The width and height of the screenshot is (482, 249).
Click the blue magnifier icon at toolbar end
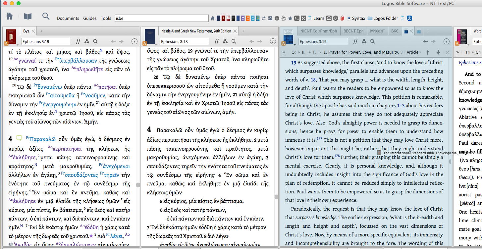click(409, 18)
